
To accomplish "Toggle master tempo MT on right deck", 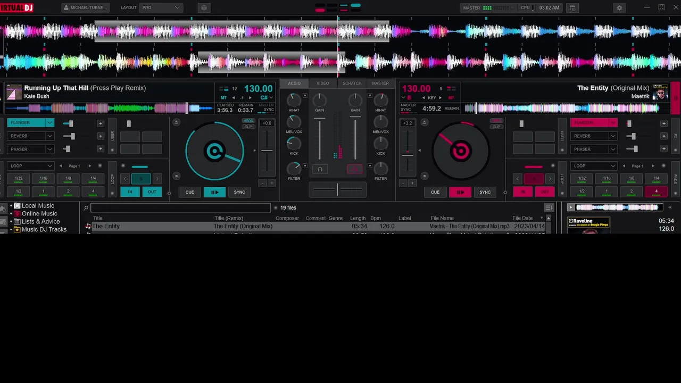I will click(451, 98).
